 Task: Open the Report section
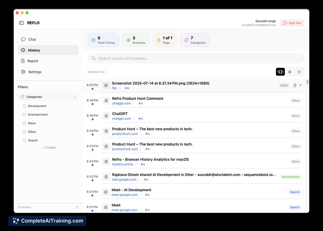(x=48, y=61)
